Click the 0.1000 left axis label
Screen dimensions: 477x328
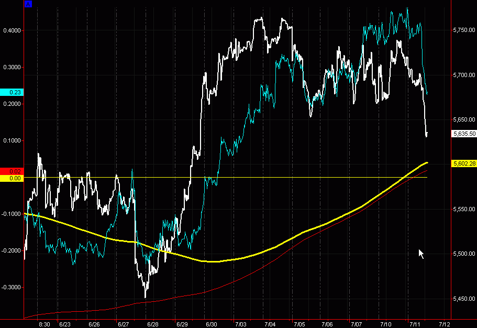(12, 141)
